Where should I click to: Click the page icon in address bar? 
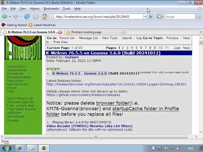(53, 16)
